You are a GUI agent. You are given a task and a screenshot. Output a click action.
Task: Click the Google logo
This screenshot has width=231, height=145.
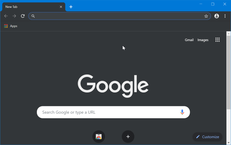pos(113,86)
